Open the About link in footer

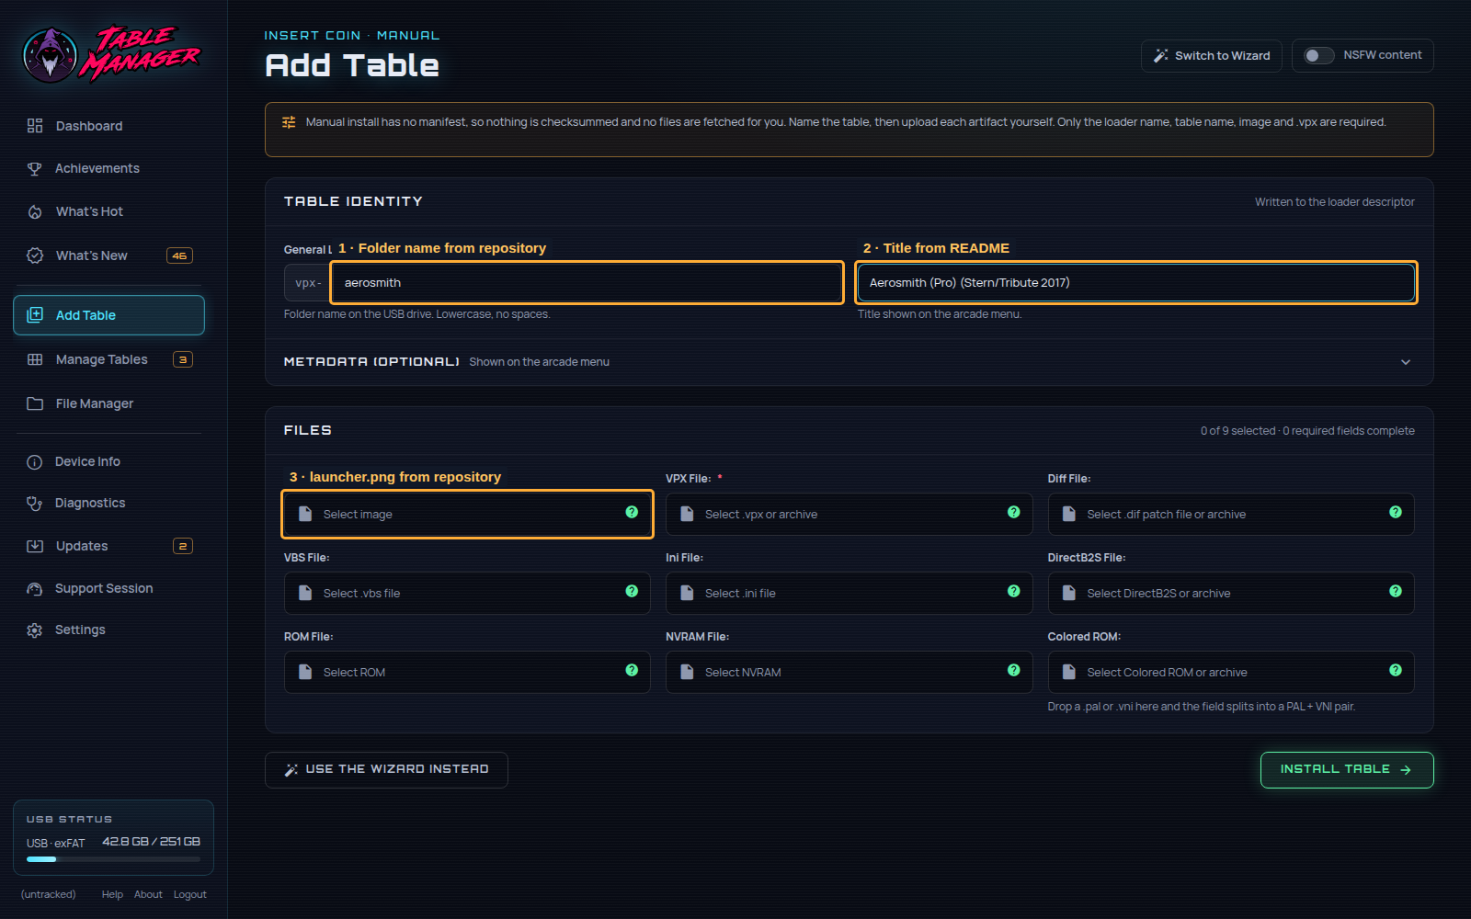pos(148,894)
